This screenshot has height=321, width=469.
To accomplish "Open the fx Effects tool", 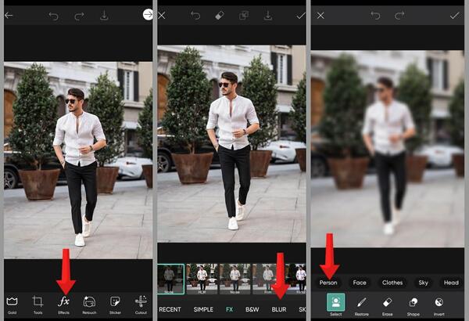I will point(64,305).
